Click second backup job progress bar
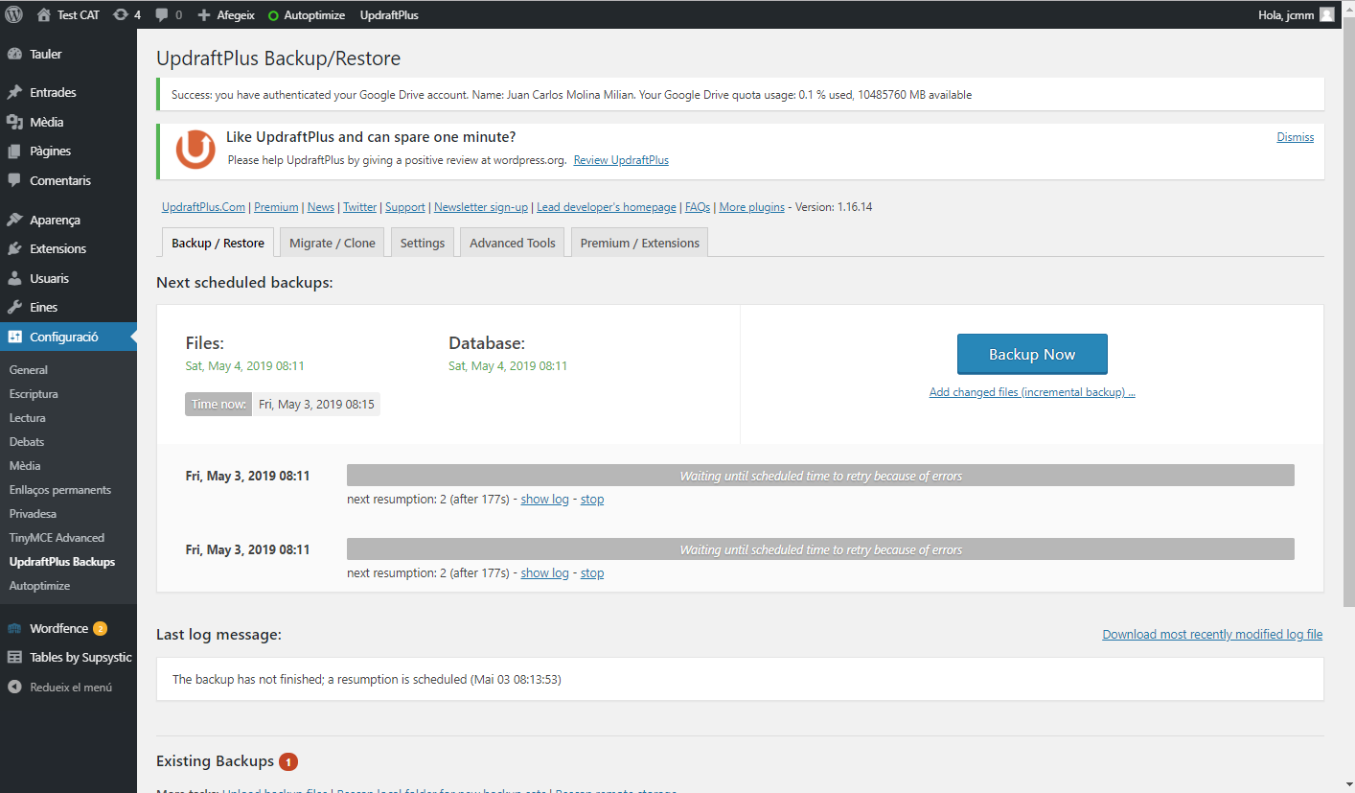1355x793 pixels. [820, 549]
